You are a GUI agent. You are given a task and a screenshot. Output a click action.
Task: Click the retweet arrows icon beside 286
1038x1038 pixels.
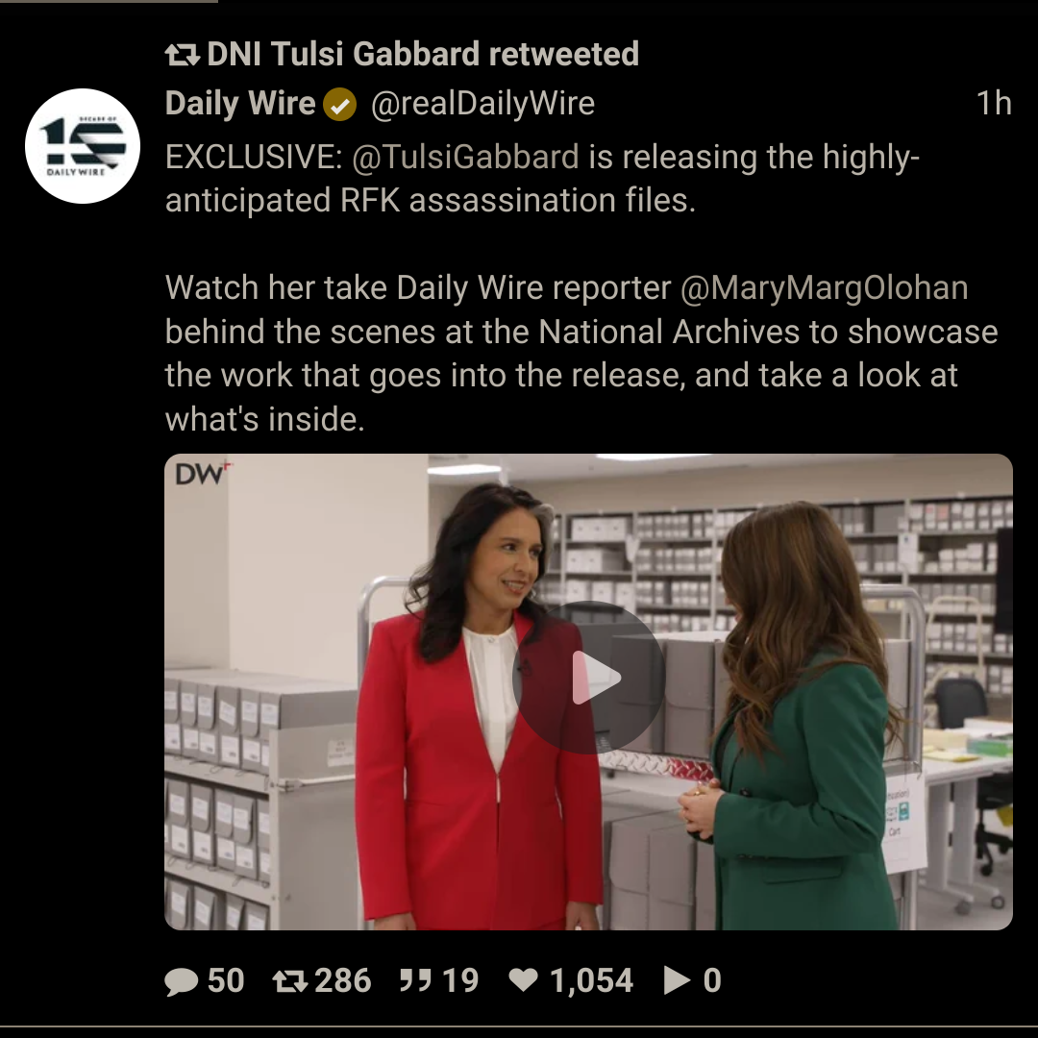click(x=290, y=981)
